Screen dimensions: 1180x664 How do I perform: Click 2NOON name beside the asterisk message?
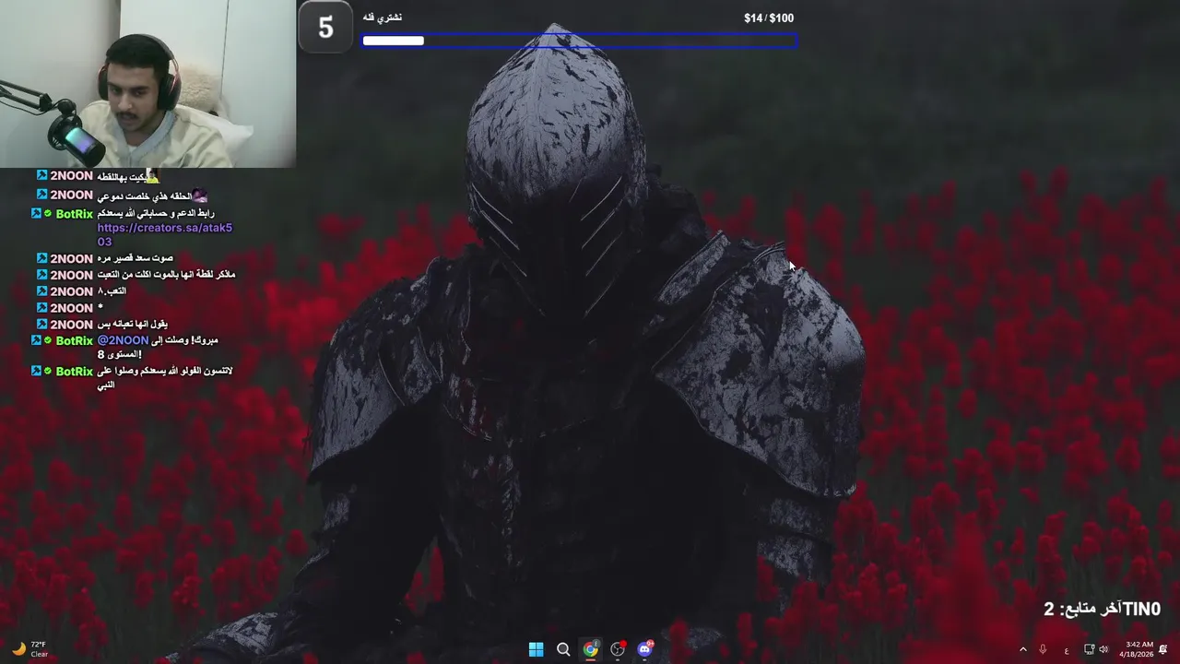(x=71, y=308)
